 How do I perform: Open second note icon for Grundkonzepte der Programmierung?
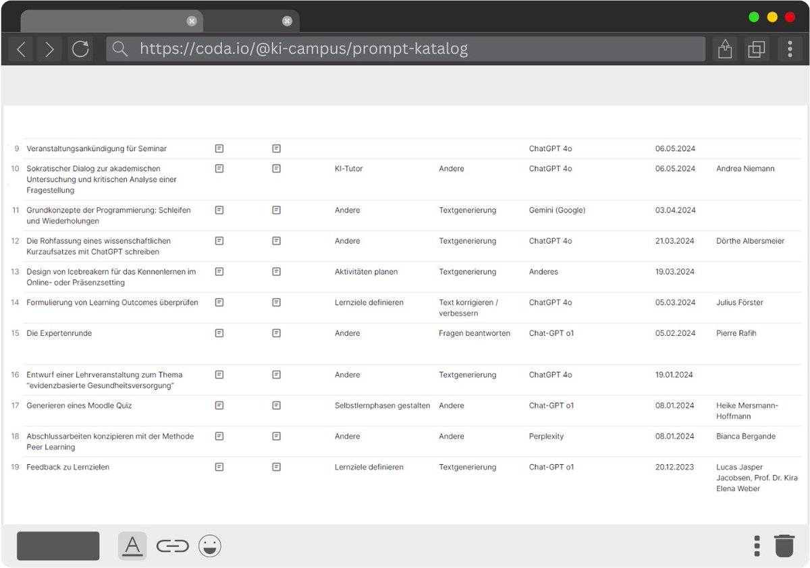click(276, 210)
